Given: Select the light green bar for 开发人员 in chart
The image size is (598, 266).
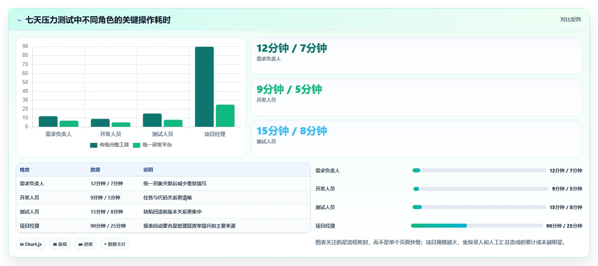Looking at the screenshot, I should 121,125.
